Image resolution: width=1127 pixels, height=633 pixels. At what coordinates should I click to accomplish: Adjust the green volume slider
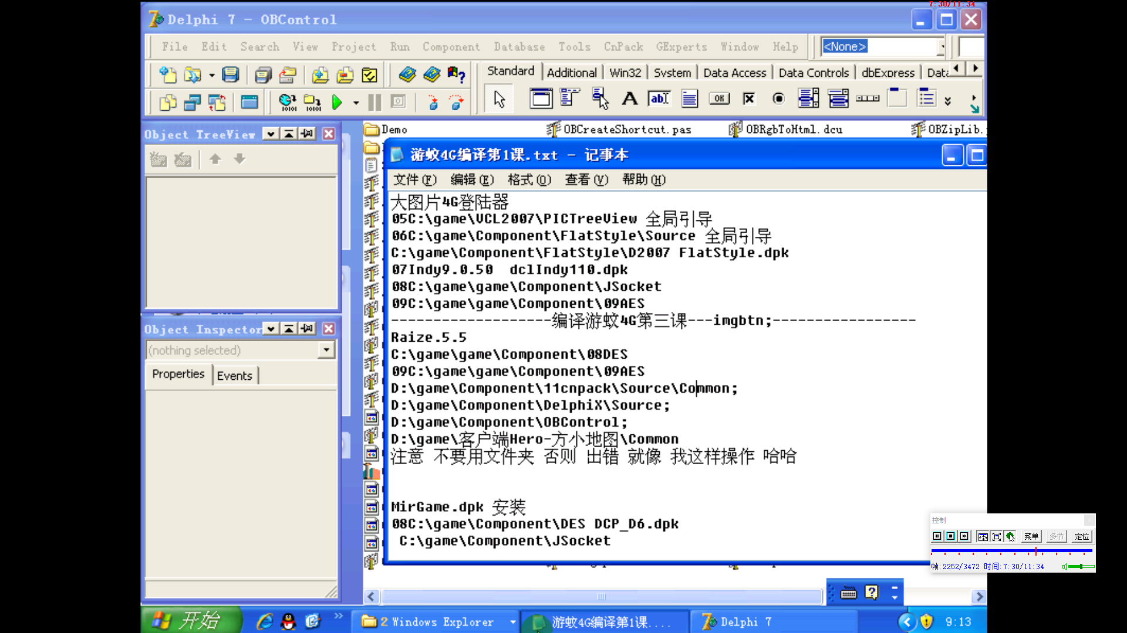click(x=1081, y=567)
